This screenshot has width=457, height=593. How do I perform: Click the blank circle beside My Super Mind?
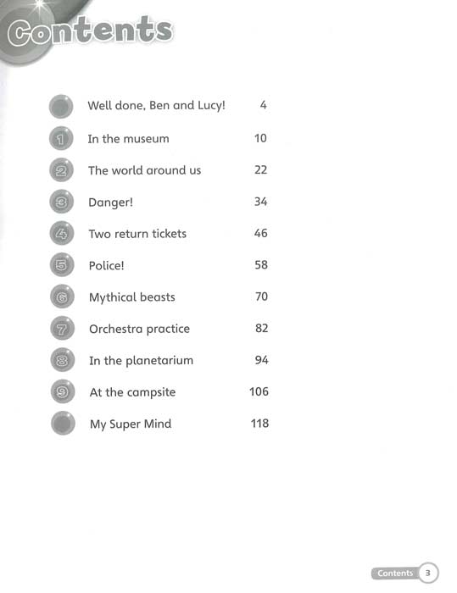[x=63, y=424]
